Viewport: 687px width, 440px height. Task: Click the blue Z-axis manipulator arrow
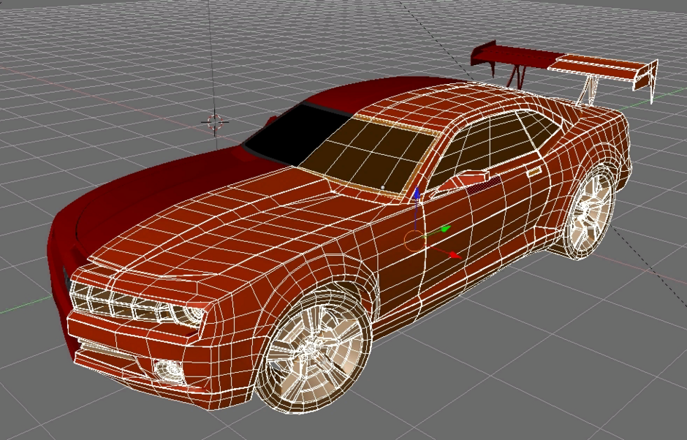(x=417, y=192)
